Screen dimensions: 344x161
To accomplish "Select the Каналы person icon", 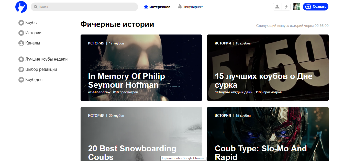I will click(x=21, y=43).
